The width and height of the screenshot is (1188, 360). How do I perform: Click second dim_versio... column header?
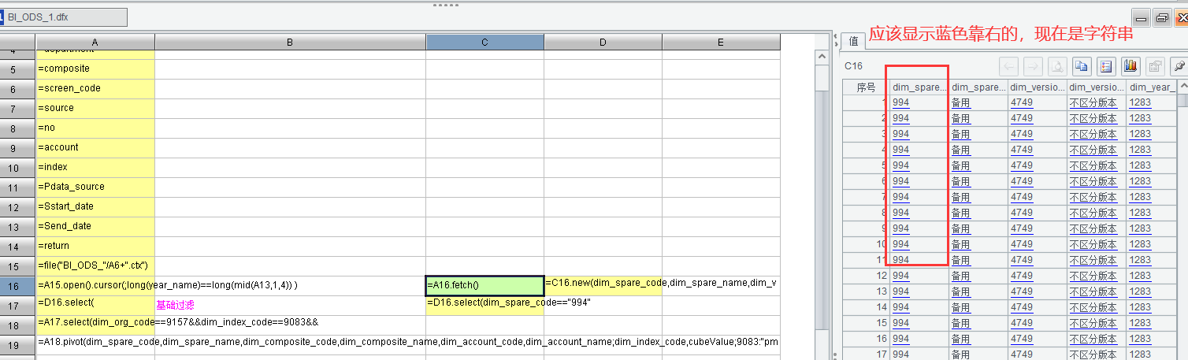1096,87
